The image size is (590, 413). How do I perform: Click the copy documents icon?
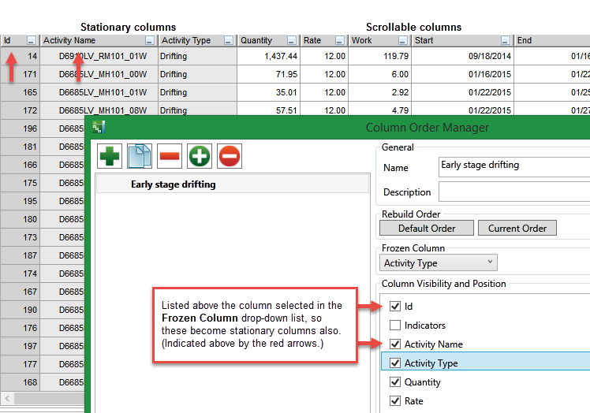pyautogui.click(x=140, y=156)
